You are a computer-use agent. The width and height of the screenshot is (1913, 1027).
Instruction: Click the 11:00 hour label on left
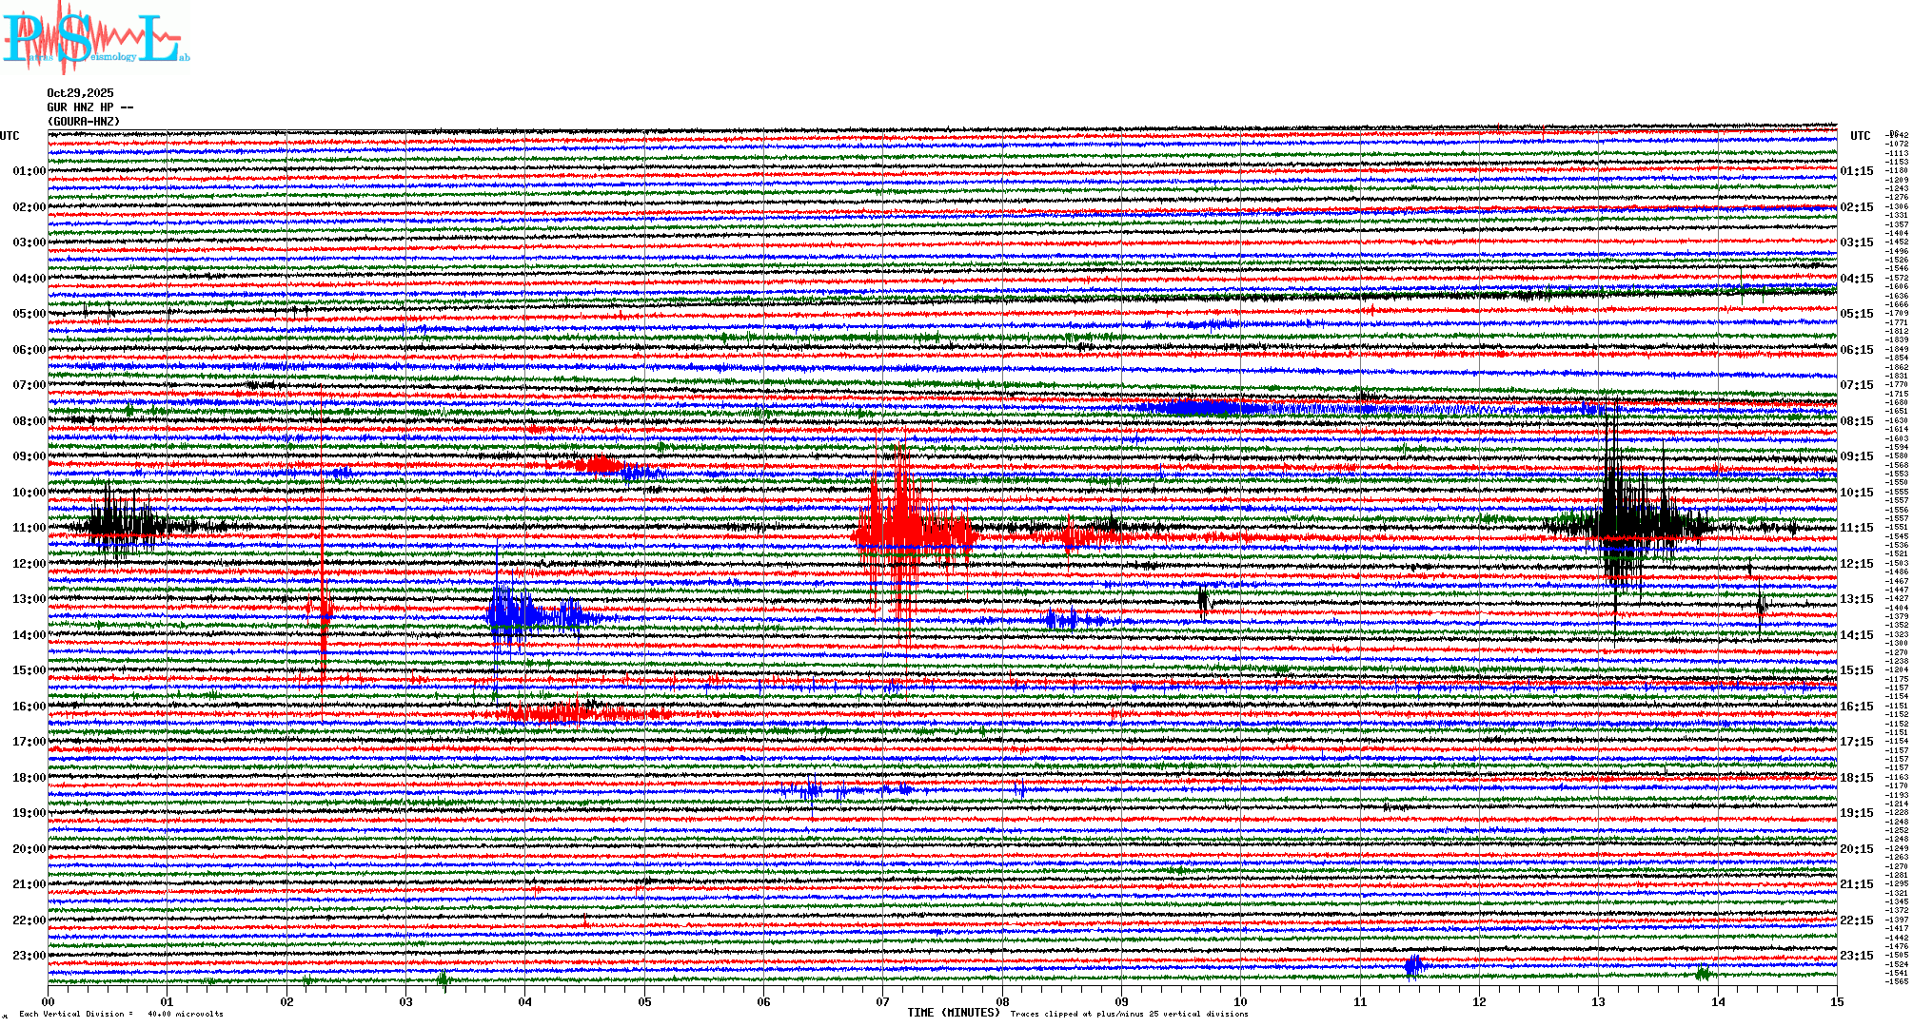pyautogui.click(x=29, y=528)
